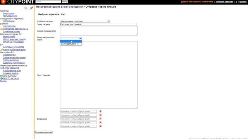Click the star favorites icon in sidebar

(26, 8)
